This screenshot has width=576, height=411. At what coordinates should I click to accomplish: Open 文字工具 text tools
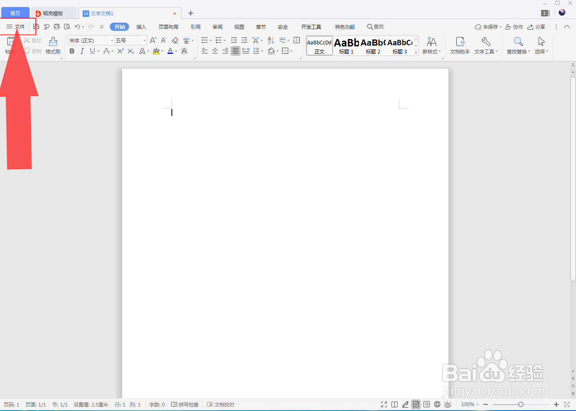click(x=486, y=46)
